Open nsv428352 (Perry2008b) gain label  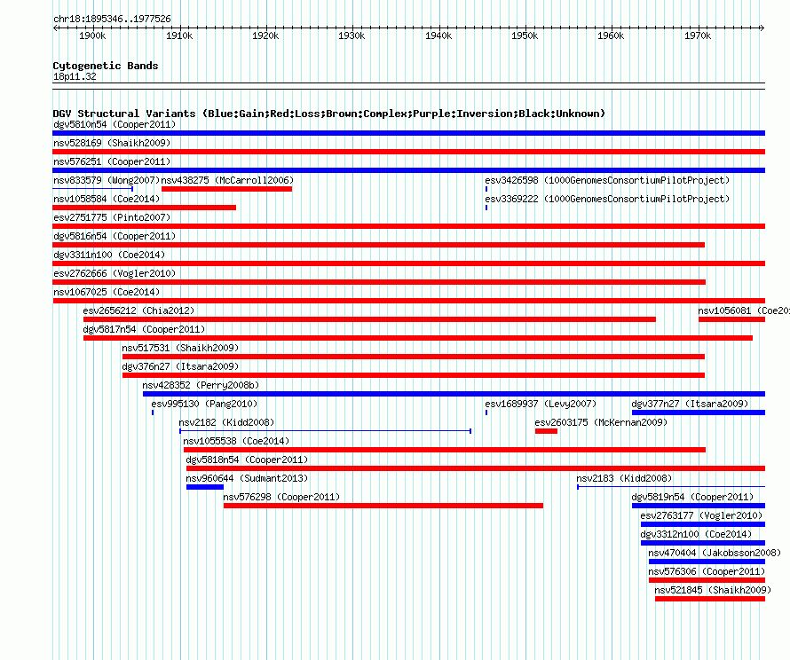(x=201, y=385)
